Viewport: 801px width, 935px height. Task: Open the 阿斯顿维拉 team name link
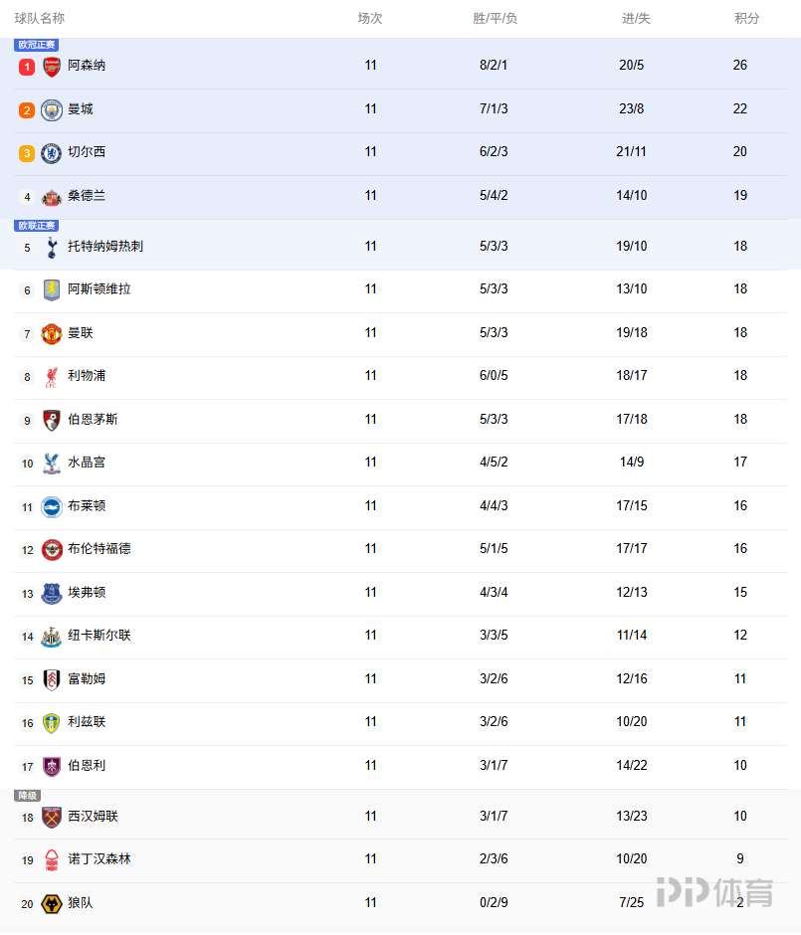[99, 289]
